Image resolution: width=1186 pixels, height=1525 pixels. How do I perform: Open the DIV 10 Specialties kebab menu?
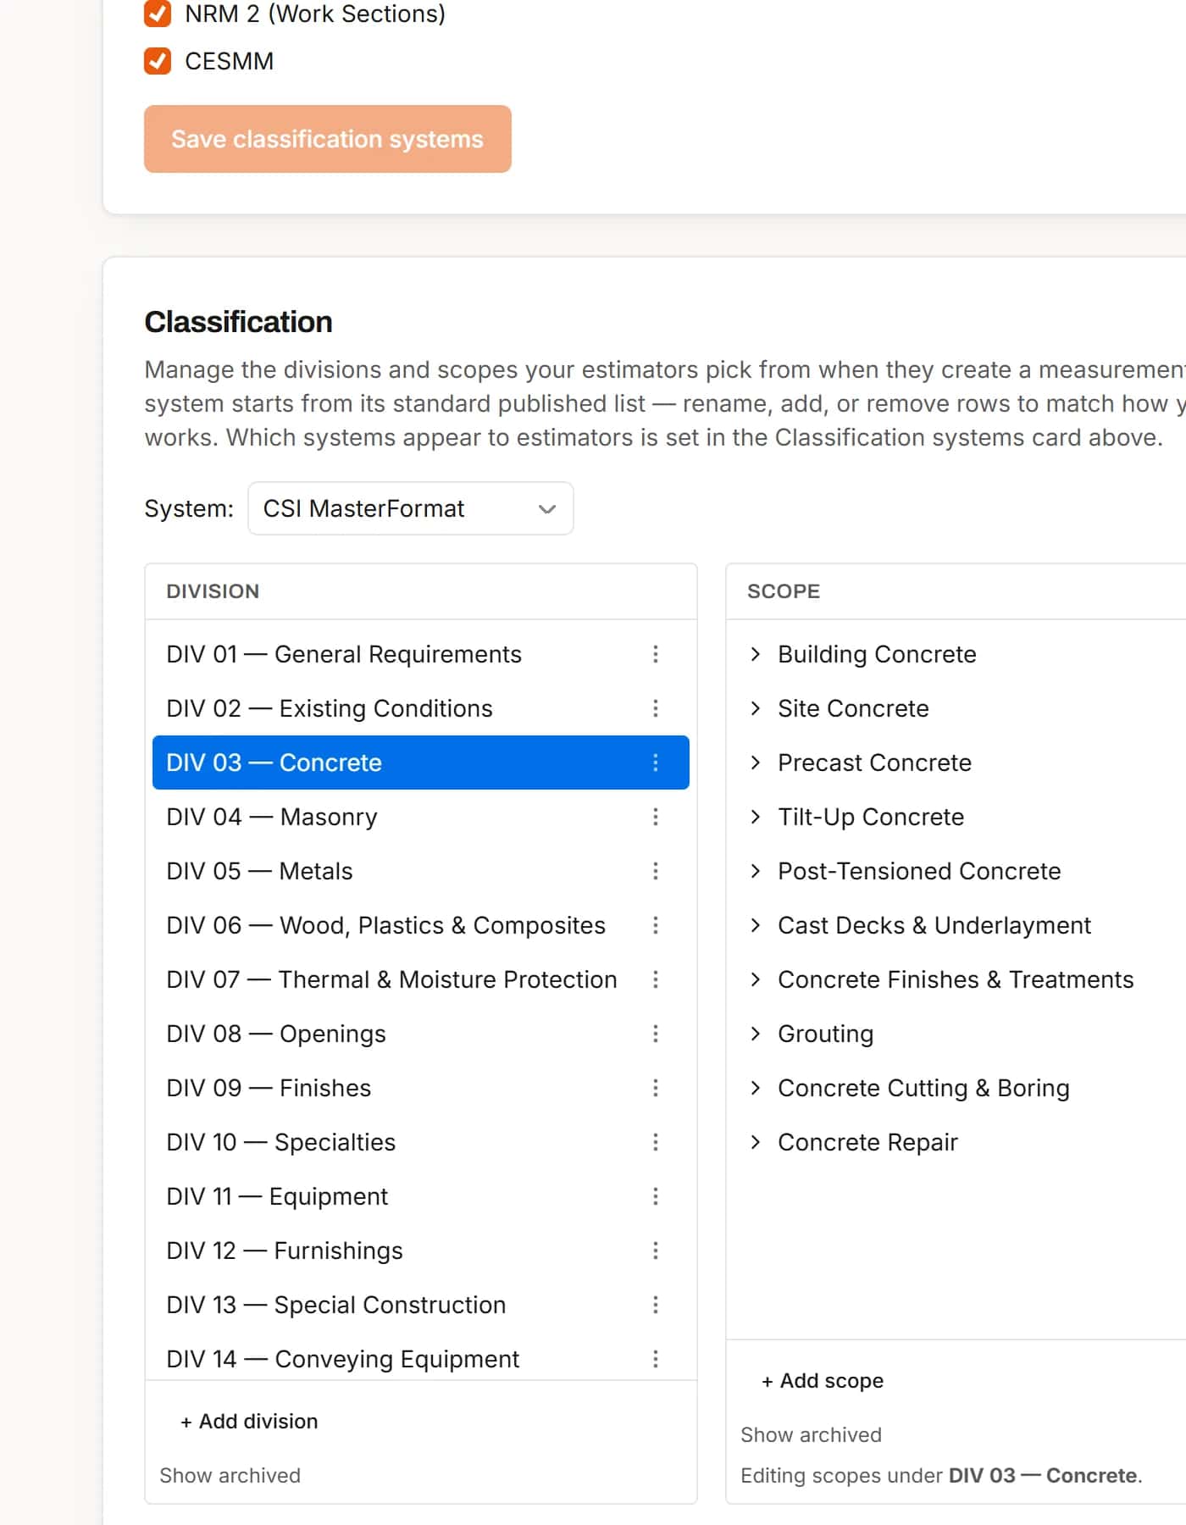(x=655, y=1142)
